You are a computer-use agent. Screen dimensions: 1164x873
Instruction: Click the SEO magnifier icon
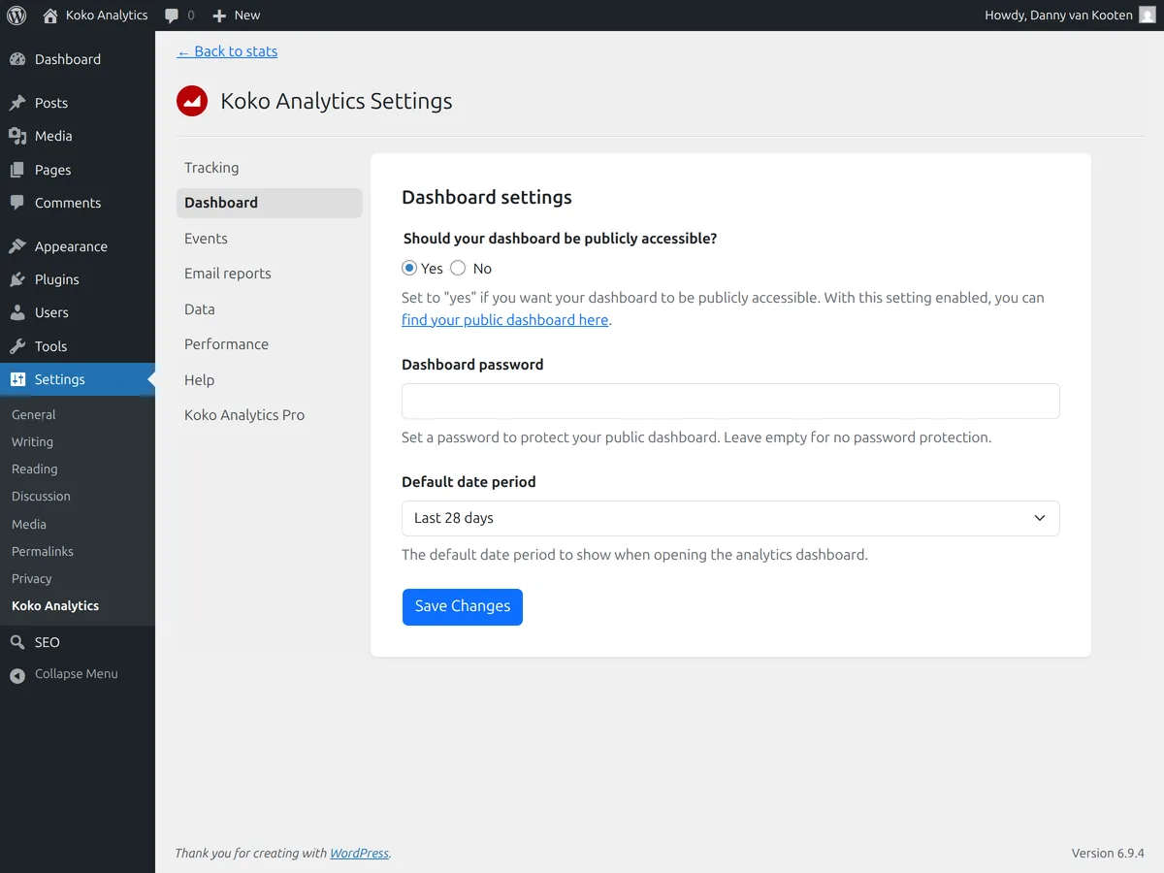point(17,642)
